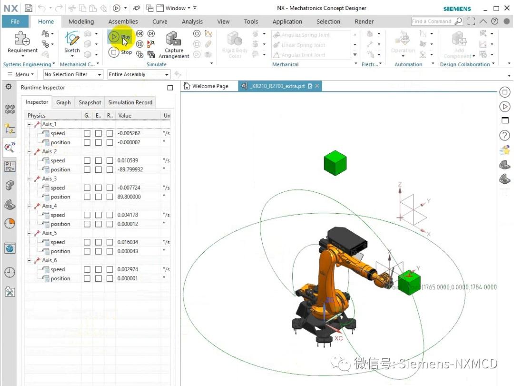Screen dimensions: 514x386
Task: Click the Sketch tool icon
Action: (x=72, y=42)
